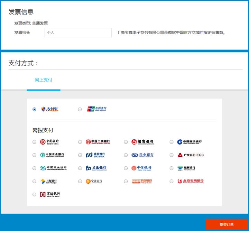This screenshot has width=249, height=231.
Task: Choose the 中国民生银行 radio button
Action: click(34, 168)
